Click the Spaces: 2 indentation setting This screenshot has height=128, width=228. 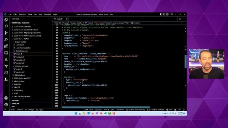coord(99,110)
